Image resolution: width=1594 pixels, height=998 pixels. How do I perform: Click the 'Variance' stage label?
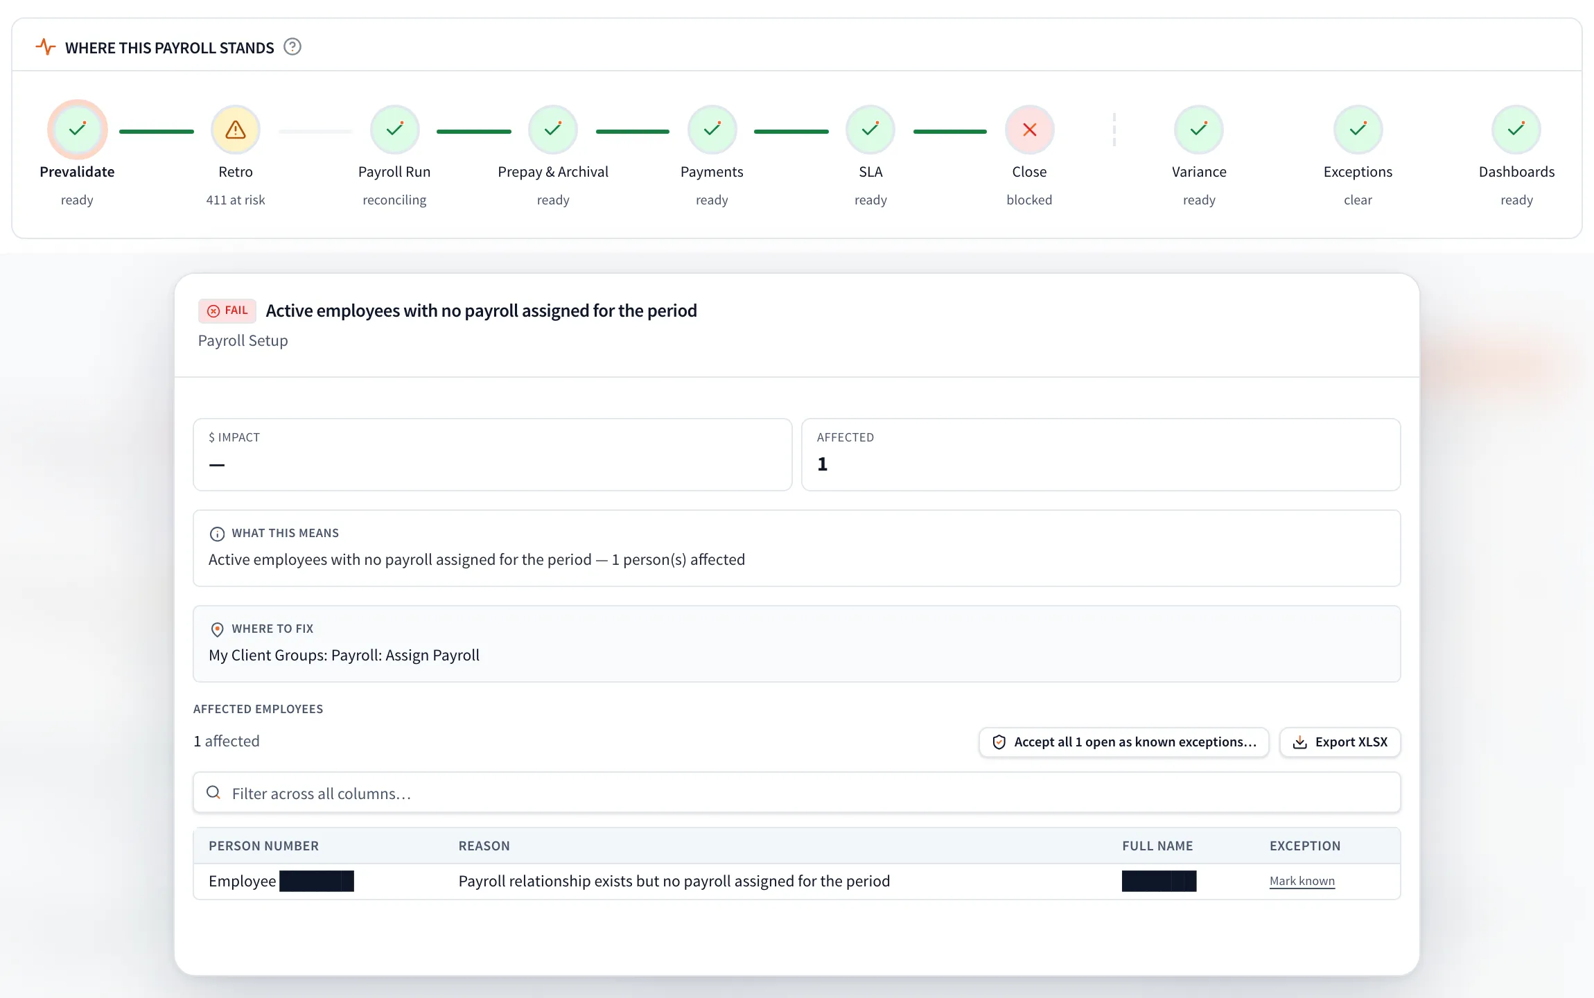click(x=1199, y=172)
